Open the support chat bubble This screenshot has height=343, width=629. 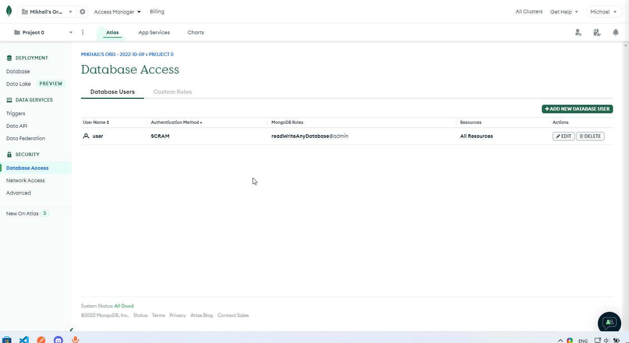(x=610, y=323)
